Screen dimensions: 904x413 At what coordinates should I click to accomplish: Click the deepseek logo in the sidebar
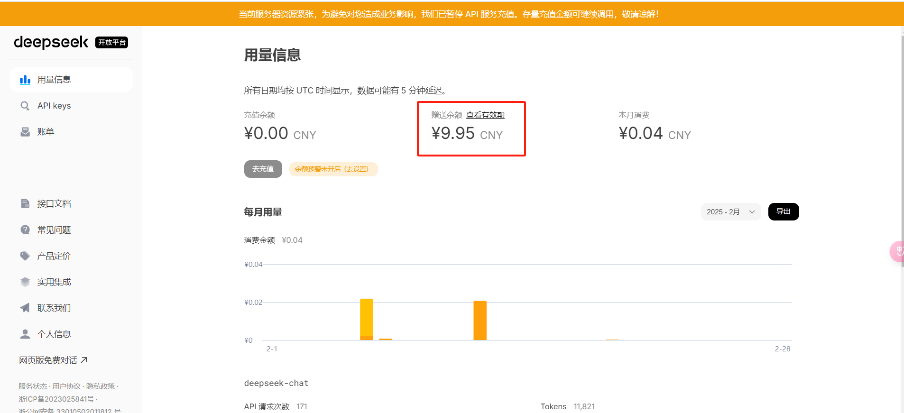tap(51, 42)
